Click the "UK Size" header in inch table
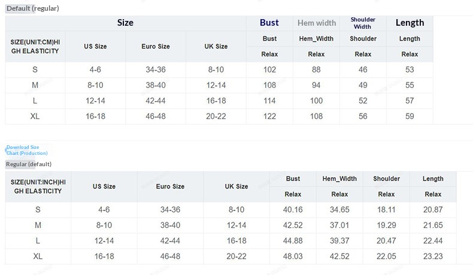The image size is (473, 275). 236,187
